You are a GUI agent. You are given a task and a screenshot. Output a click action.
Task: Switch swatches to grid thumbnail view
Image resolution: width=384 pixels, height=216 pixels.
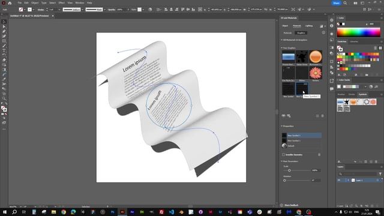380,48
